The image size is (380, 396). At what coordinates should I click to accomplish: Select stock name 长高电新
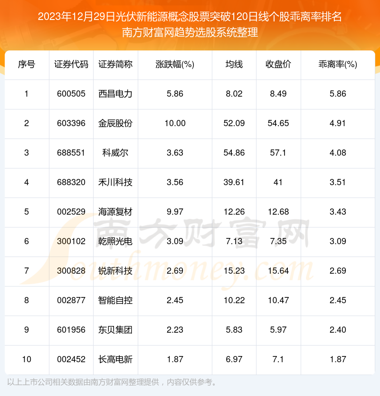[x=115, y=359]
